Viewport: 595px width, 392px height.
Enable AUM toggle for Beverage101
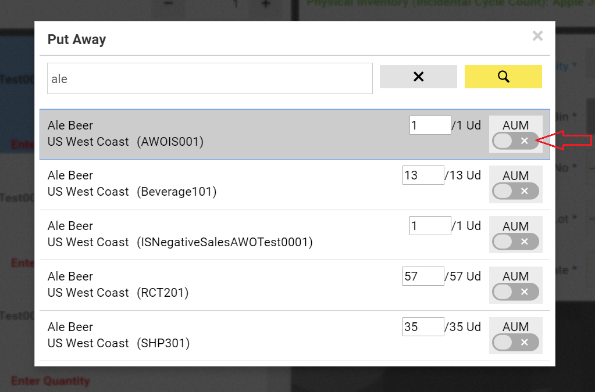515,191
